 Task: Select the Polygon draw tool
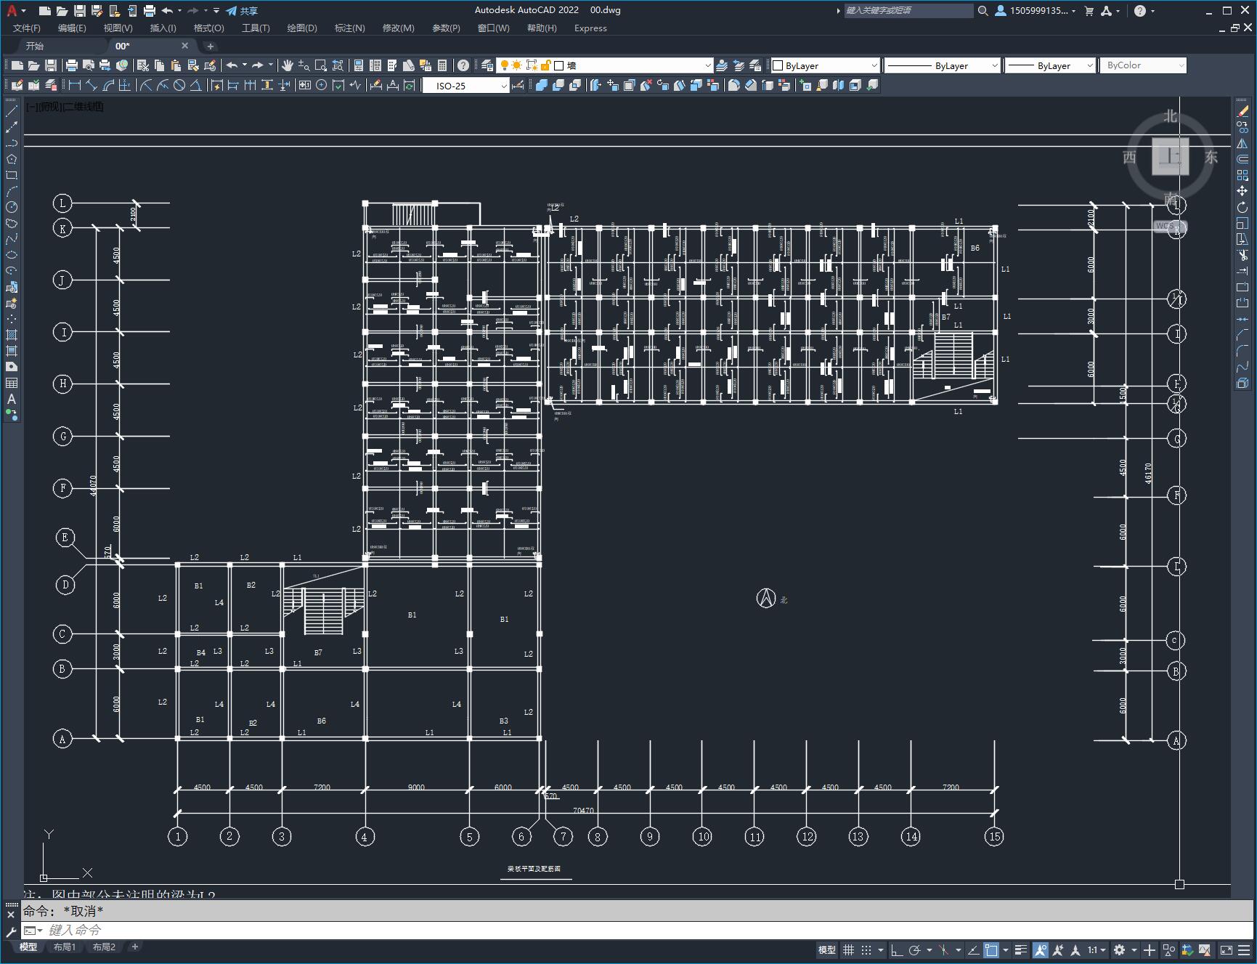pyautogui.click(x=12, y=159)
